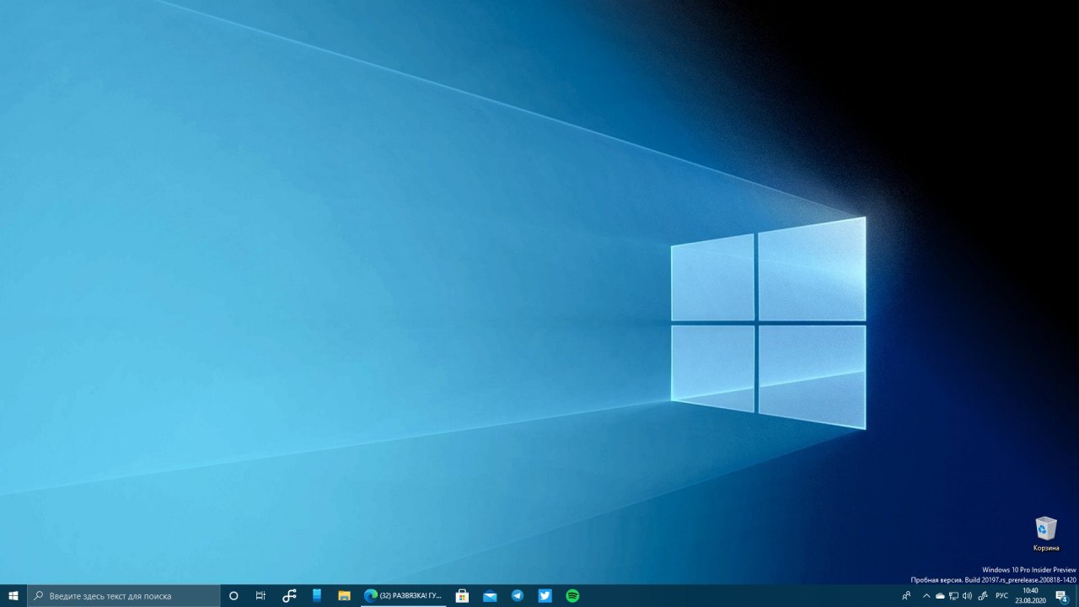1079x607 pixels.
Task: Open Task View on the taskbar
Action: [260, 596]
